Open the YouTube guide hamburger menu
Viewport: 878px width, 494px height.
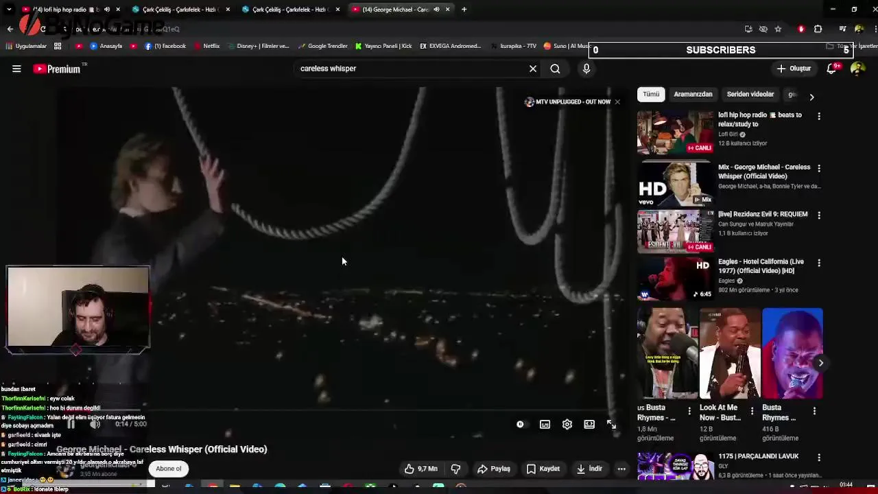(x=16, y=69)
